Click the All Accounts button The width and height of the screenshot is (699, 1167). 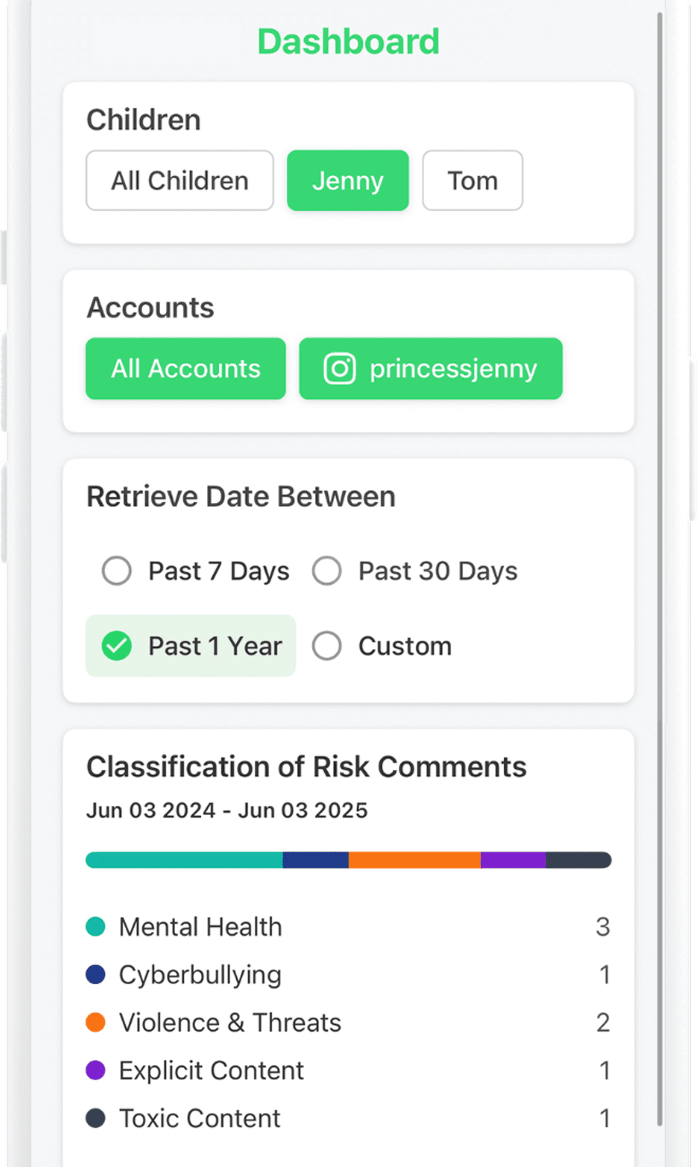coord(185,369)
